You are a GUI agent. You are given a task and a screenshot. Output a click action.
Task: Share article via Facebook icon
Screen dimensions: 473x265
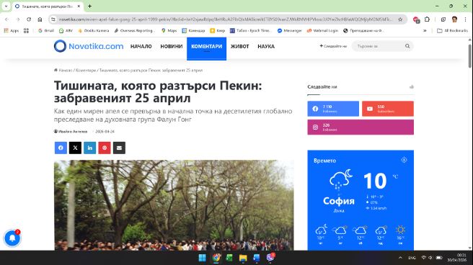pyautogui.click(x=61, y=148)
